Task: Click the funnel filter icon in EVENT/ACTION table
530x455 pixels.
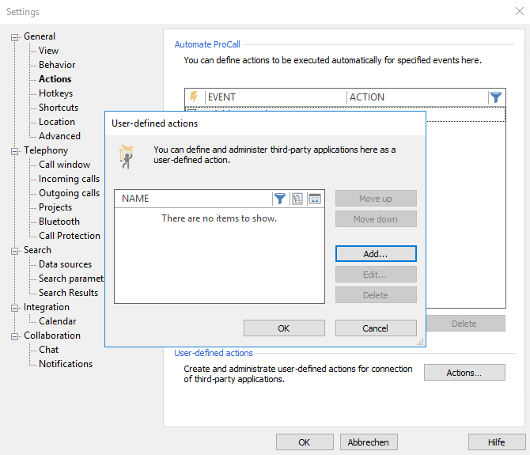Action: pyautogui.click(x=496, y=97)
